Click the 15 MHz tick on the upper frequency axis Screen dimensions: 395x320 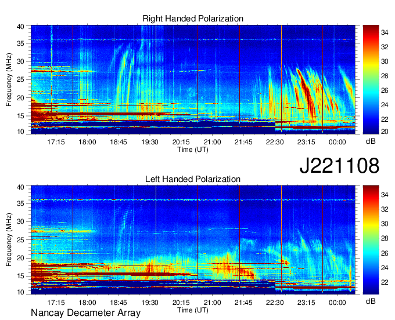[x=20, y=116]
